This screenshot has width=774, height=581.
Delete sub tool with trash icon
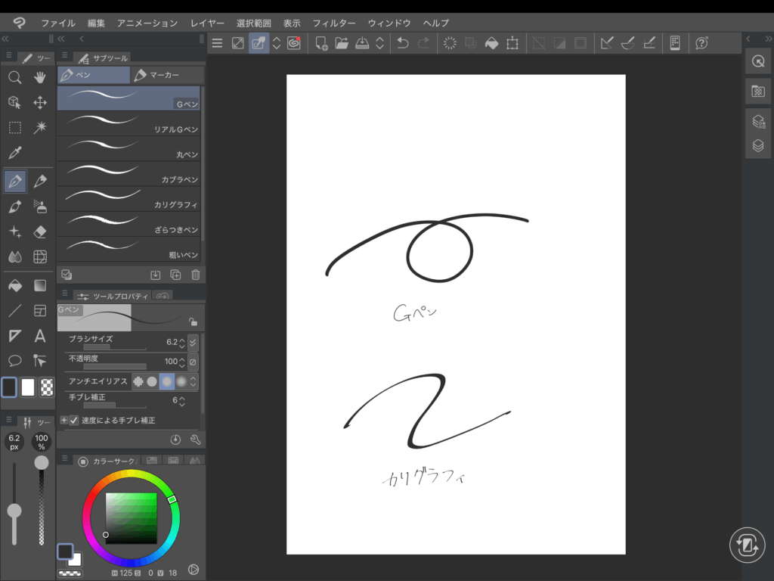195,275
